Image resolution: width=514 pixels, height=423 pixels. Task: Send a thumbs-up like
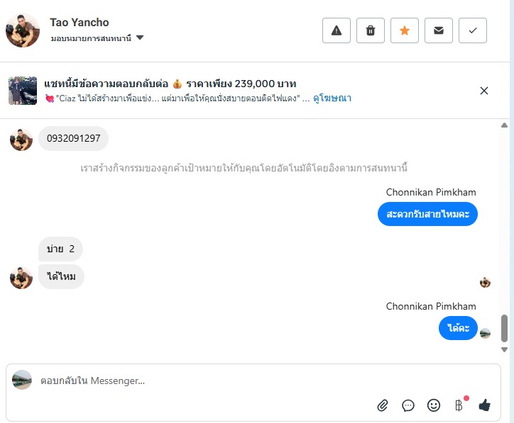click(485, 405)
